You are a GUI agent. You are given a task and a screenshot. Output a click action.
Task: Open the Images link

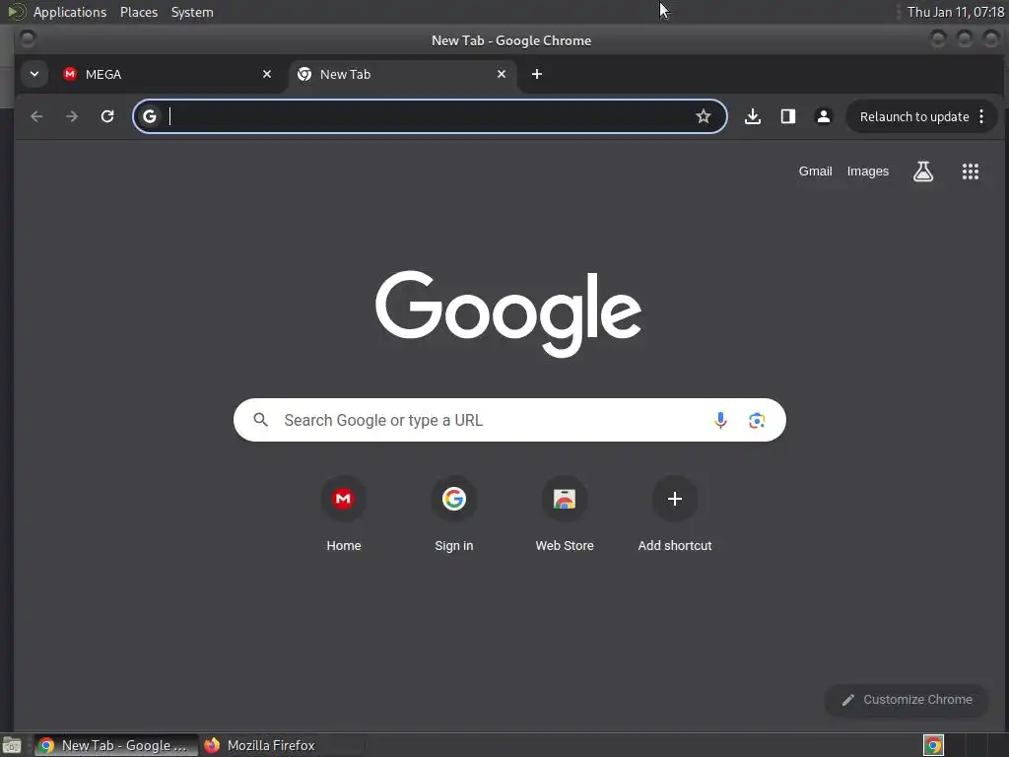click(x=867, y=172)
